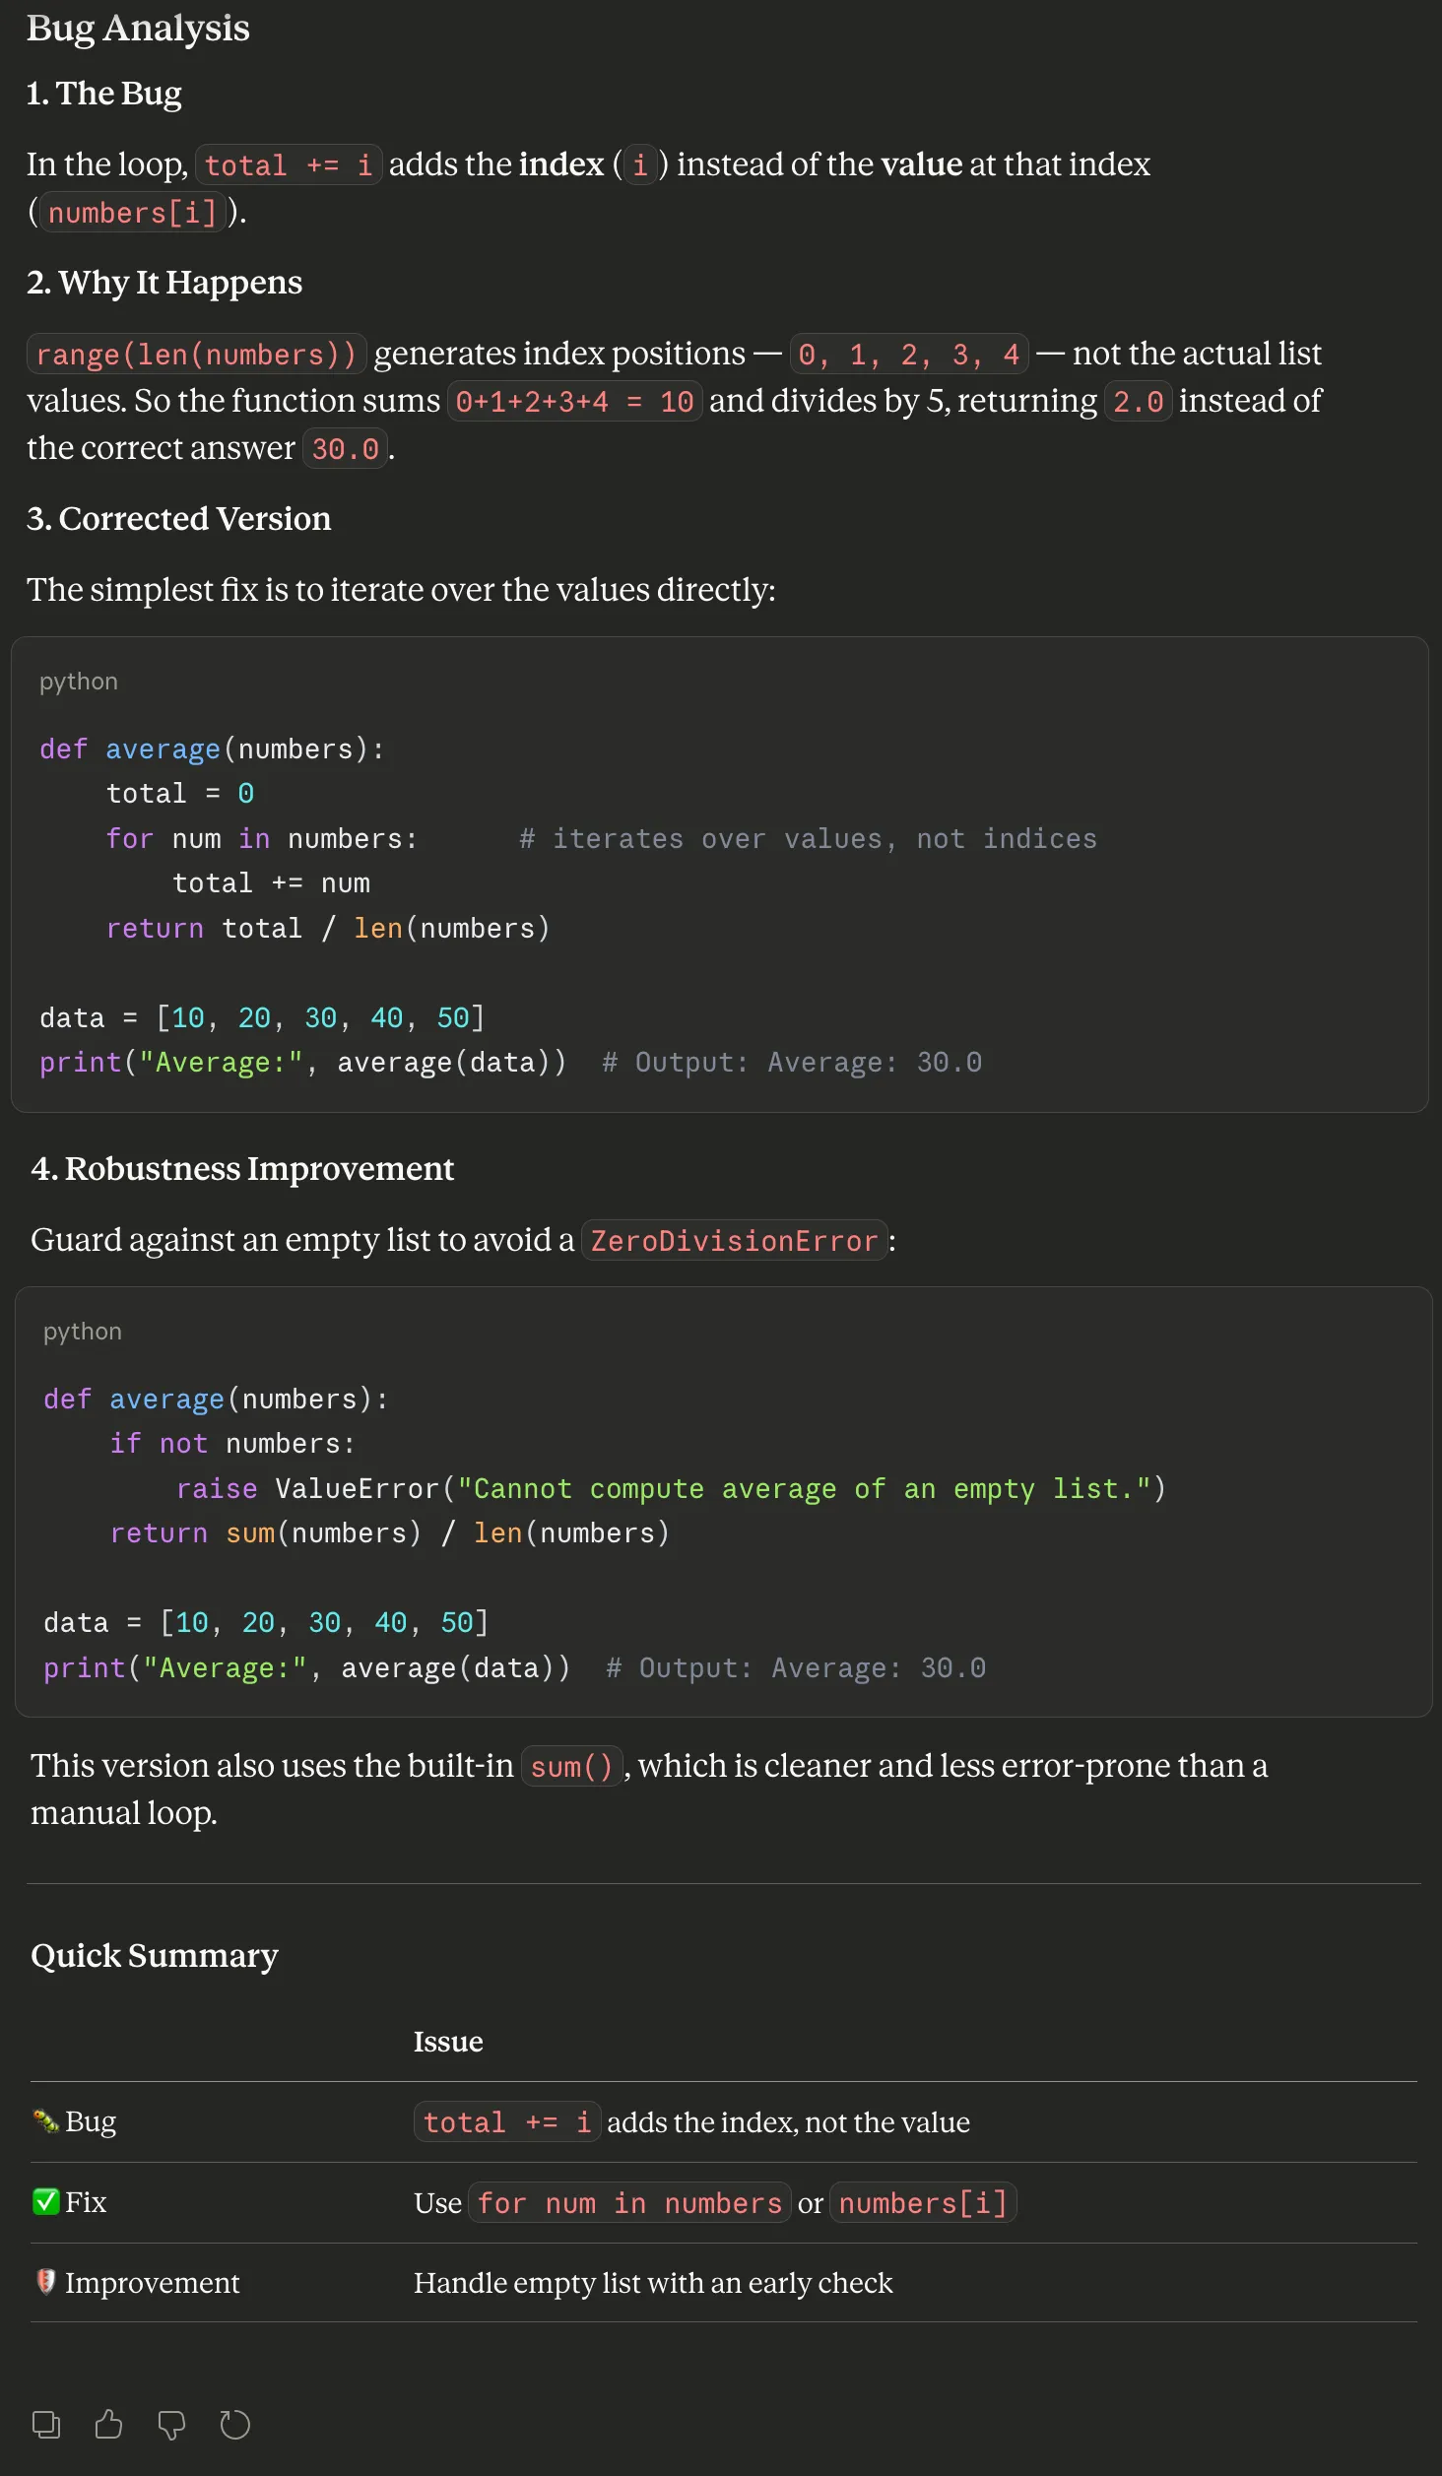Screen dimensions: 1442x2476
Task: Click the python label of the second code block
Action: pos(83,1332)
